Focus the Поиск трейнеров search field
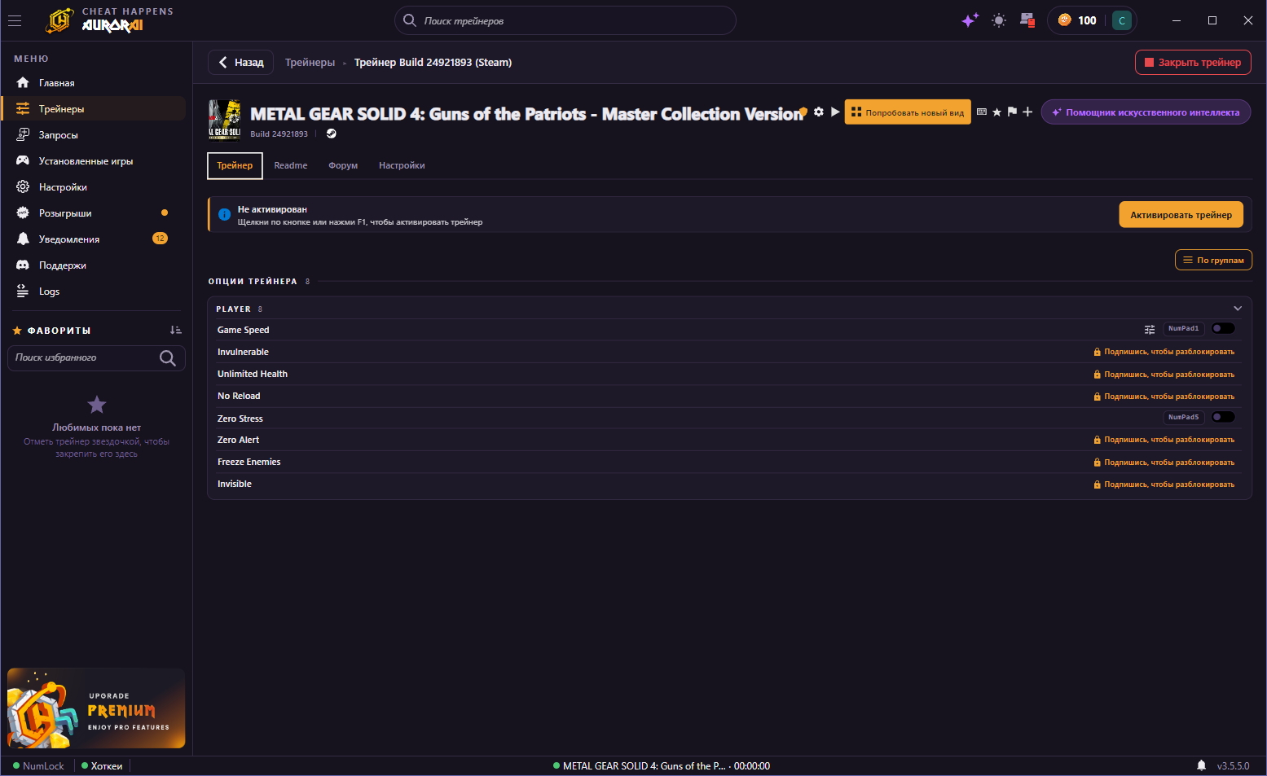Viewport: 1267px width, 776px height. click(x=565, y=20)
